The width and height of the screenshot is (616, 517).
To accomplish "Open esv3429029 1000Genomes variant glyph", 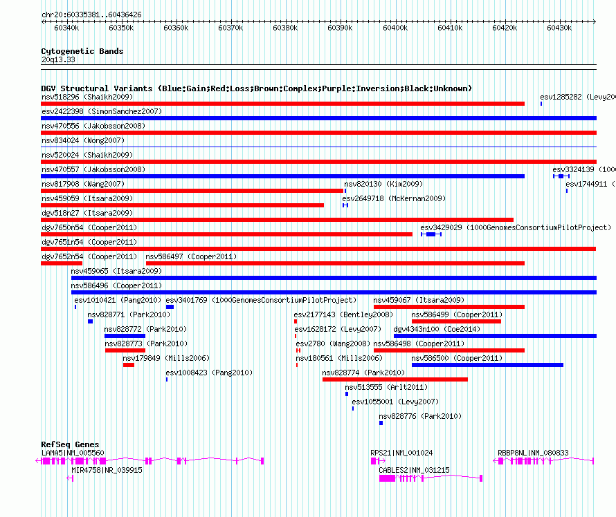I will 431,234.
